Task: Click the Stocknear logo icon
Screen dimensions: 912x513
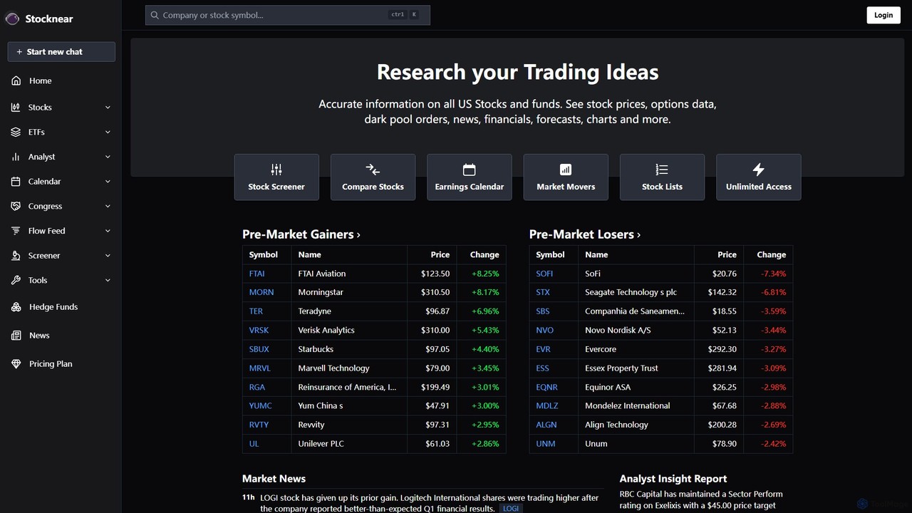Action: coord(12,19)
